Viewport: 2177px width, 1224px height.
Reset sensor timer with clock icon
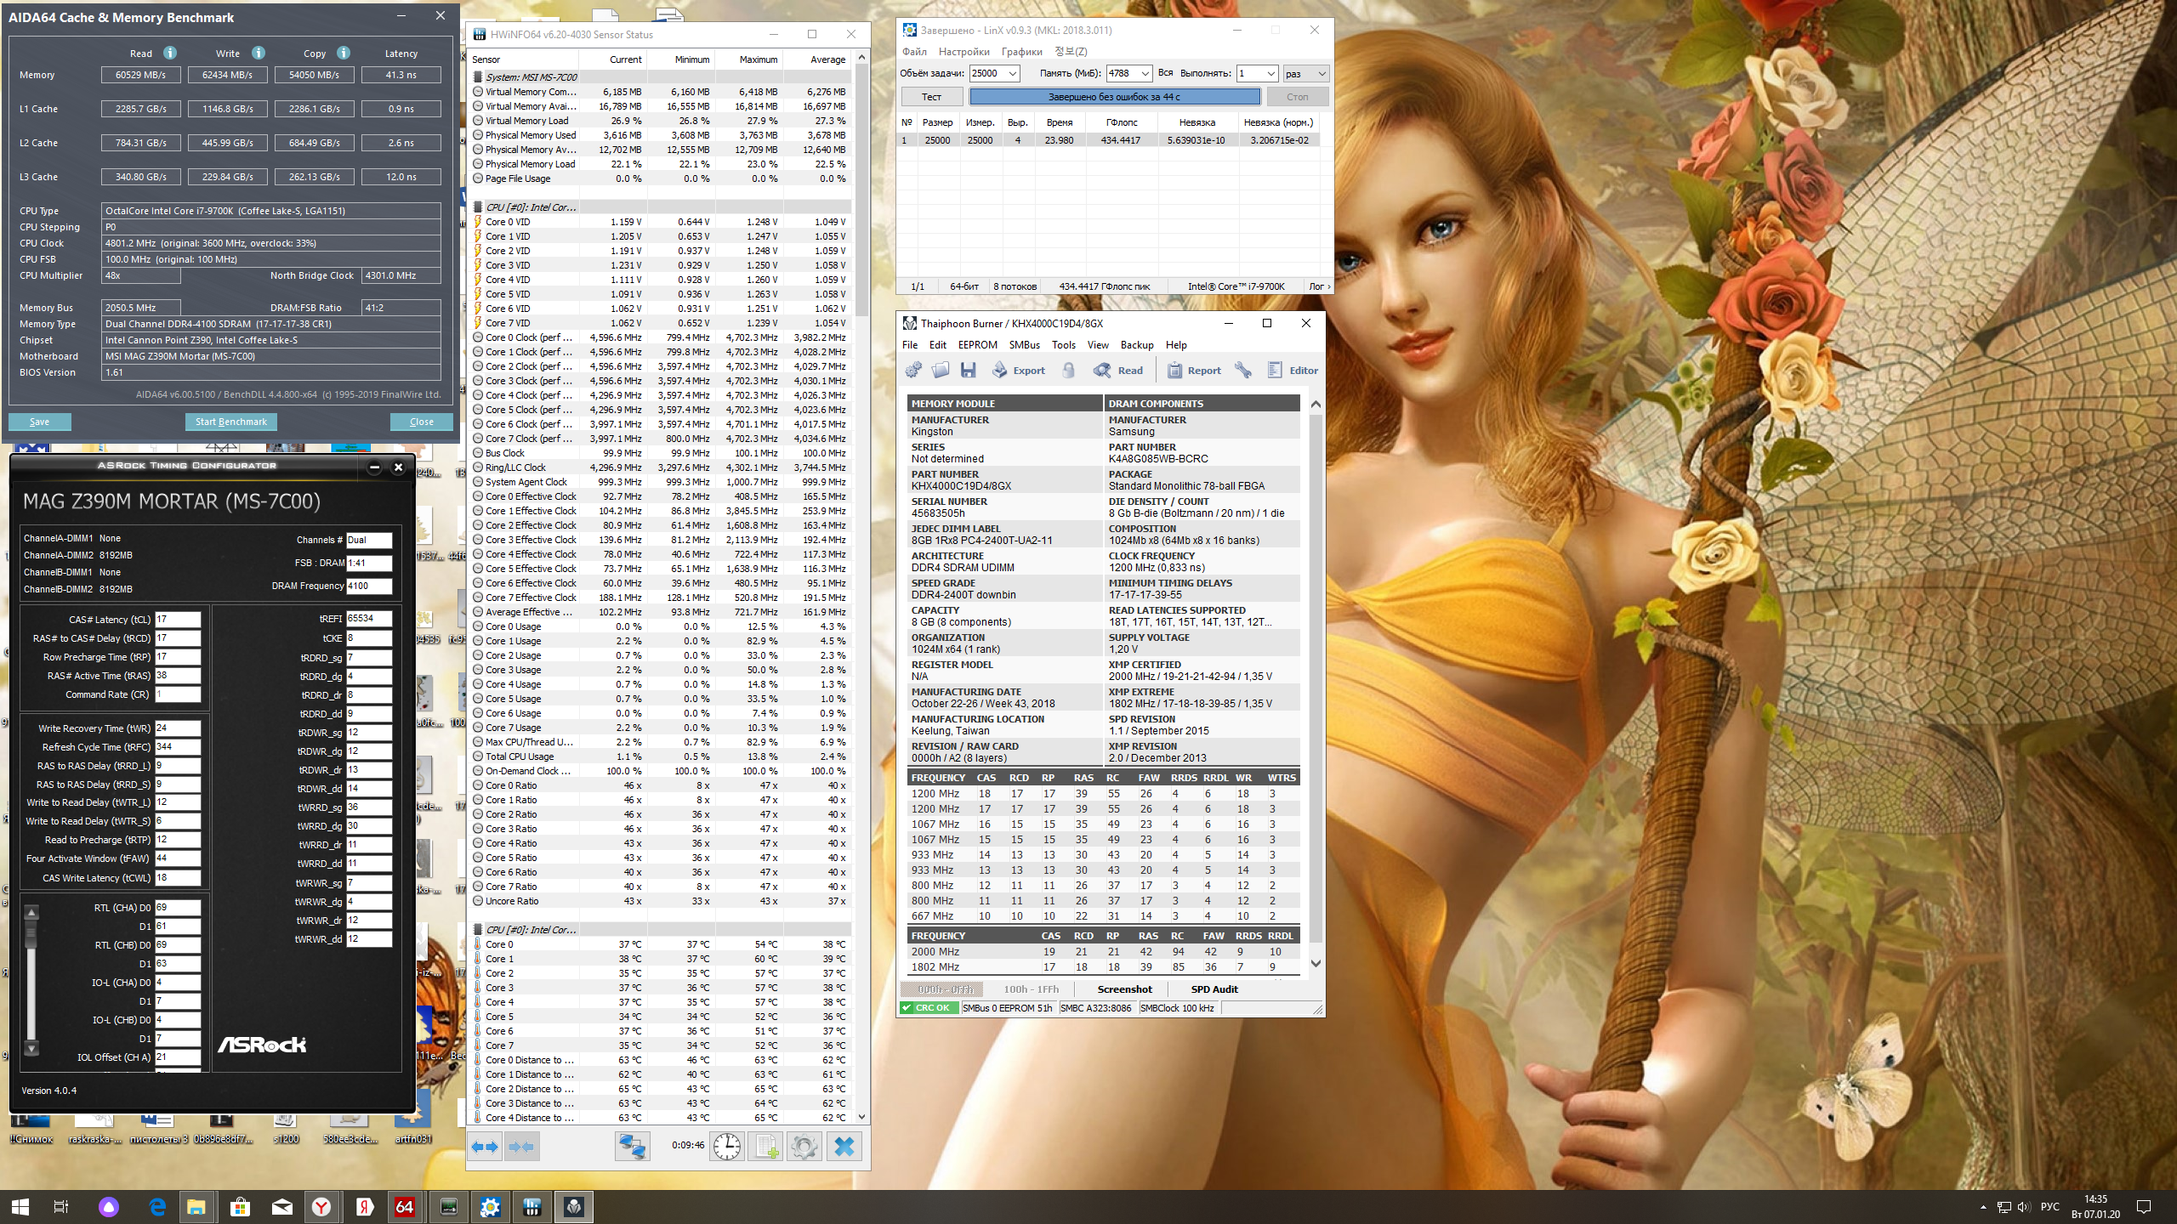[726, 1147]
